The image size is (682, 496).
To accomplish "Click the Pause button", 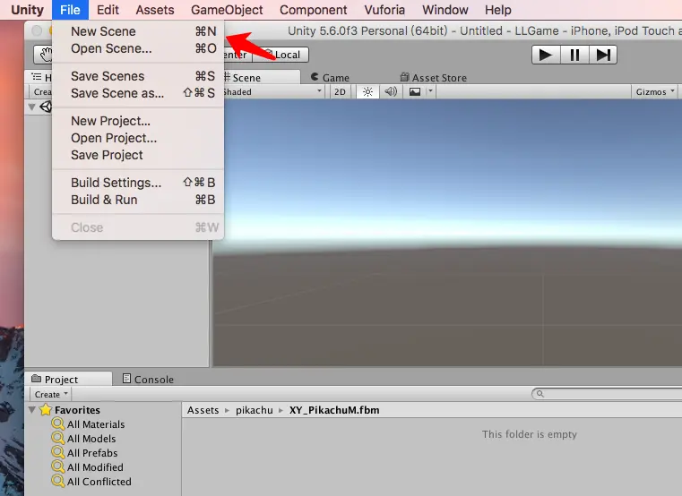I will 574,55.
